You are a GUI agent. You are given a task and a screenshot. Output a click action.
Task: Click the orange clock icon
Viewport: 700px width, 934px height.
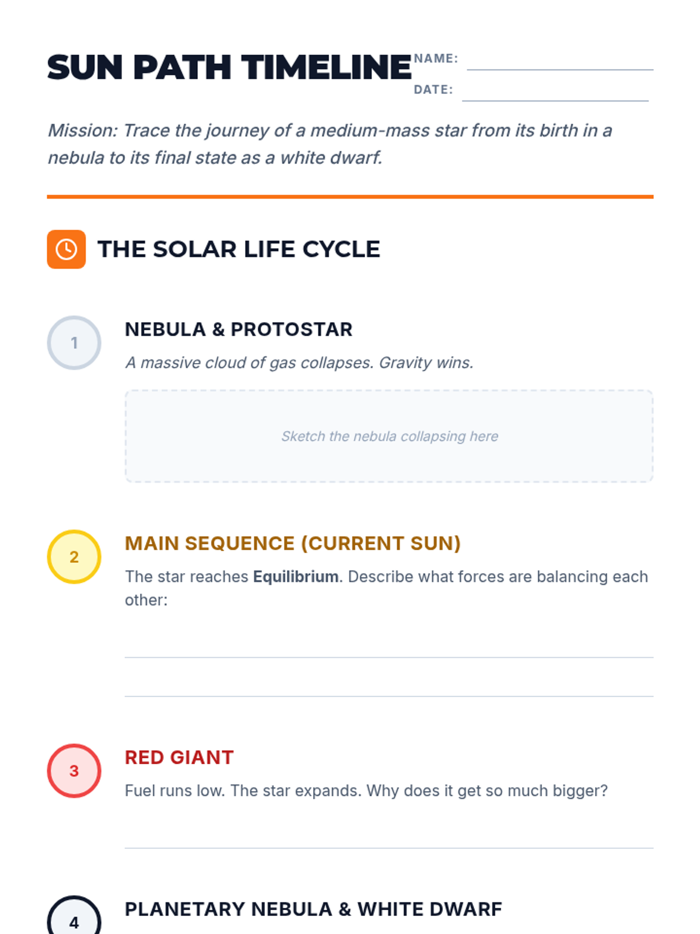[66, 249]
